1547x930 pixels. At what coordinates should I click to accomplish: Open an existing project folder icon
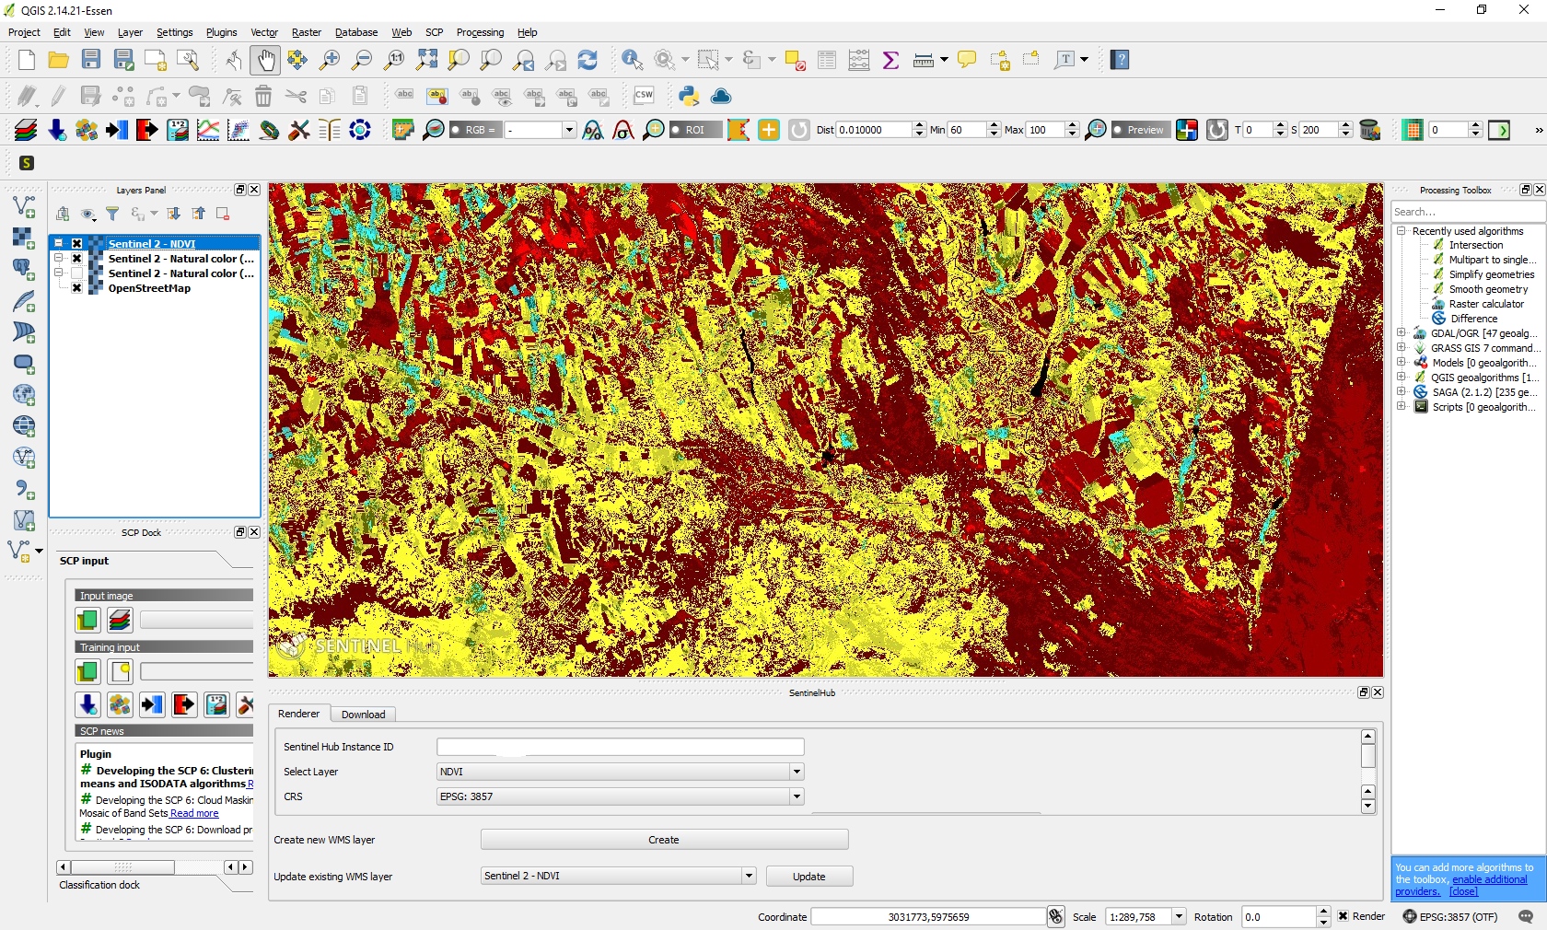point(59,61)
